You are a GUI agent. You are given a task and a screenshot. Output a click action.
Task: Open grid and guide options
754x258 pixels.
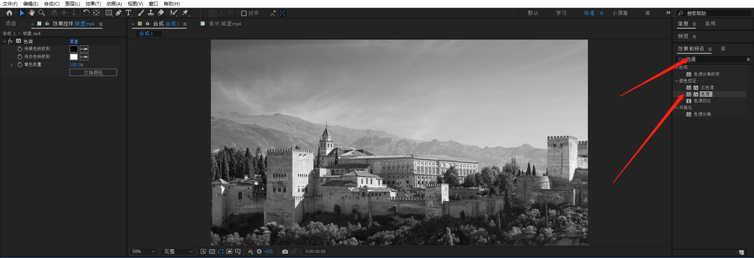coord(238,251)
